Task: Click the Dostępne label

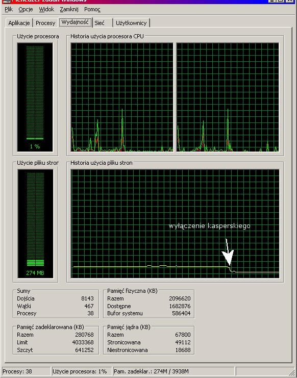Action: click(x=119, y=306)
